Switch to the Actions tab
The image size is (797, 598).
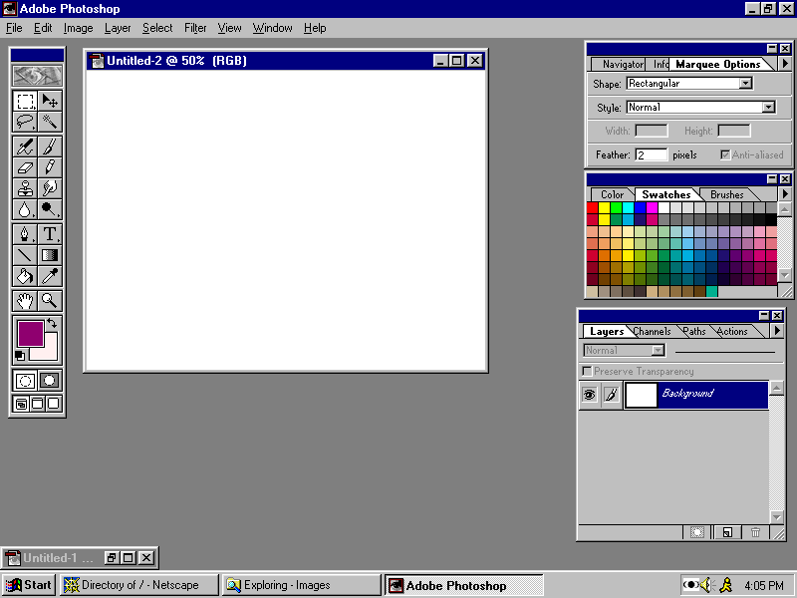732,332
